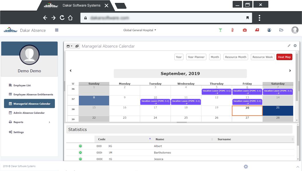Open a new browser tab
Image resolution: width=302 pixels, height=171 pixels.
(121, 6)
